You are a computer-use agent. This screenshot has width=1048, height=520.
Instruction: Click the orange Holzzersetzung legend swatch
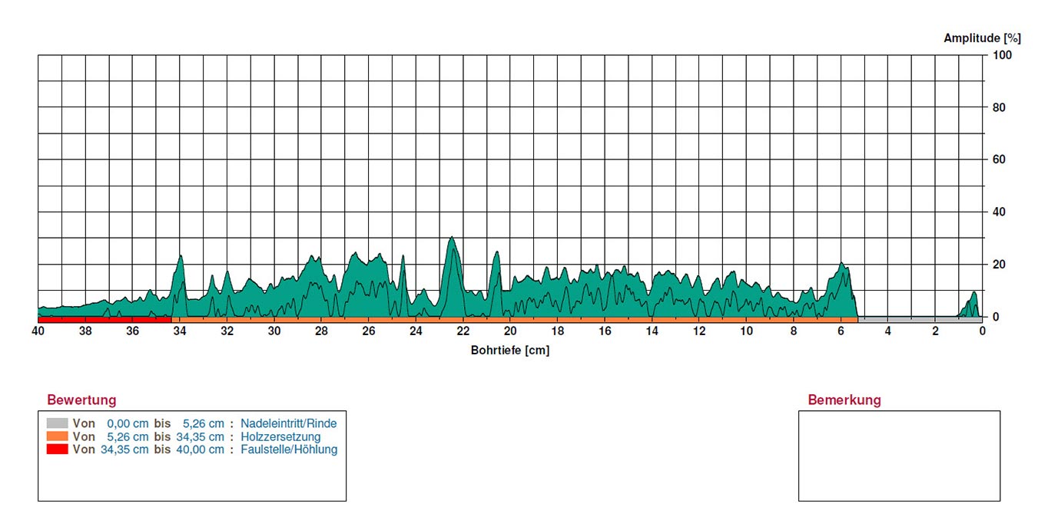pyautogui.click(x=57, y=436)
